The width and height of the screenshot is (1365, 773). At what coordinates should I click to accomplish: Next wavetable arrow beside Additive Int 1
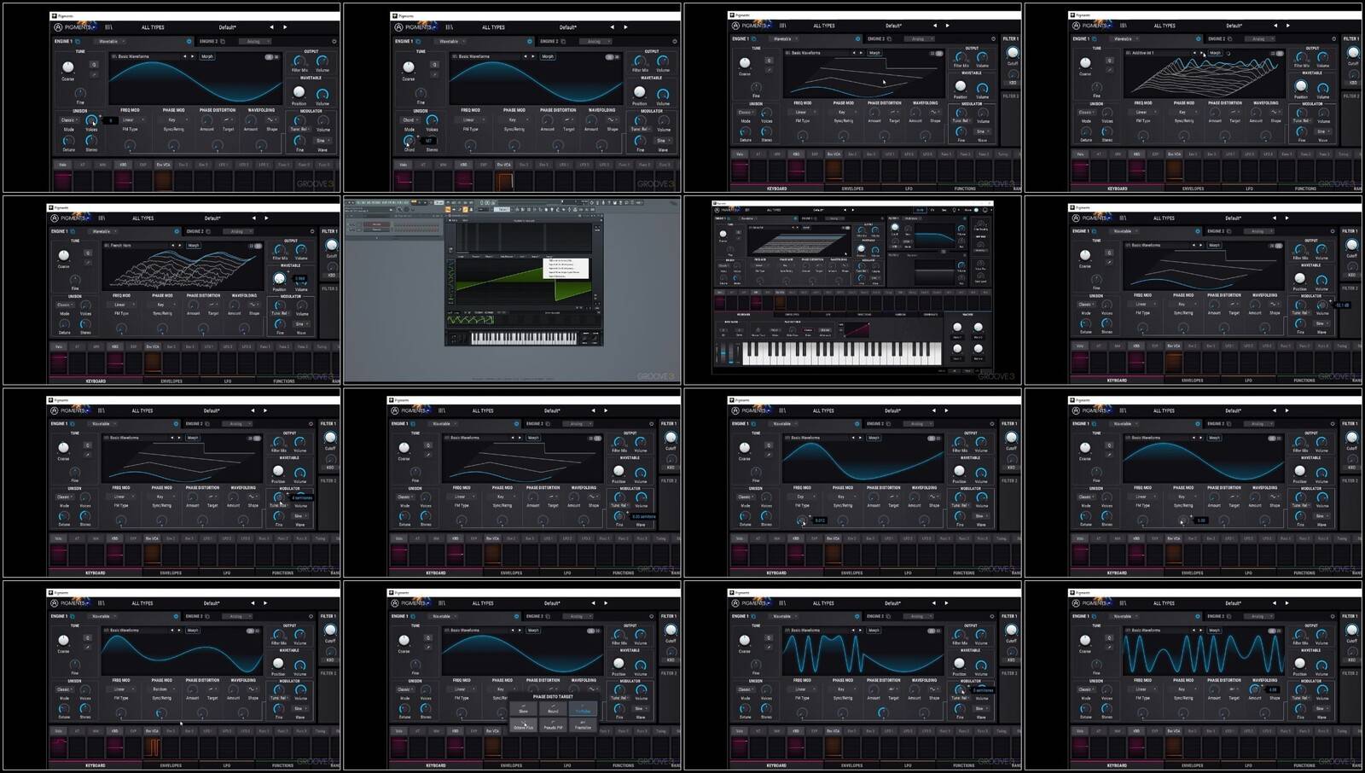point(1201,53)
